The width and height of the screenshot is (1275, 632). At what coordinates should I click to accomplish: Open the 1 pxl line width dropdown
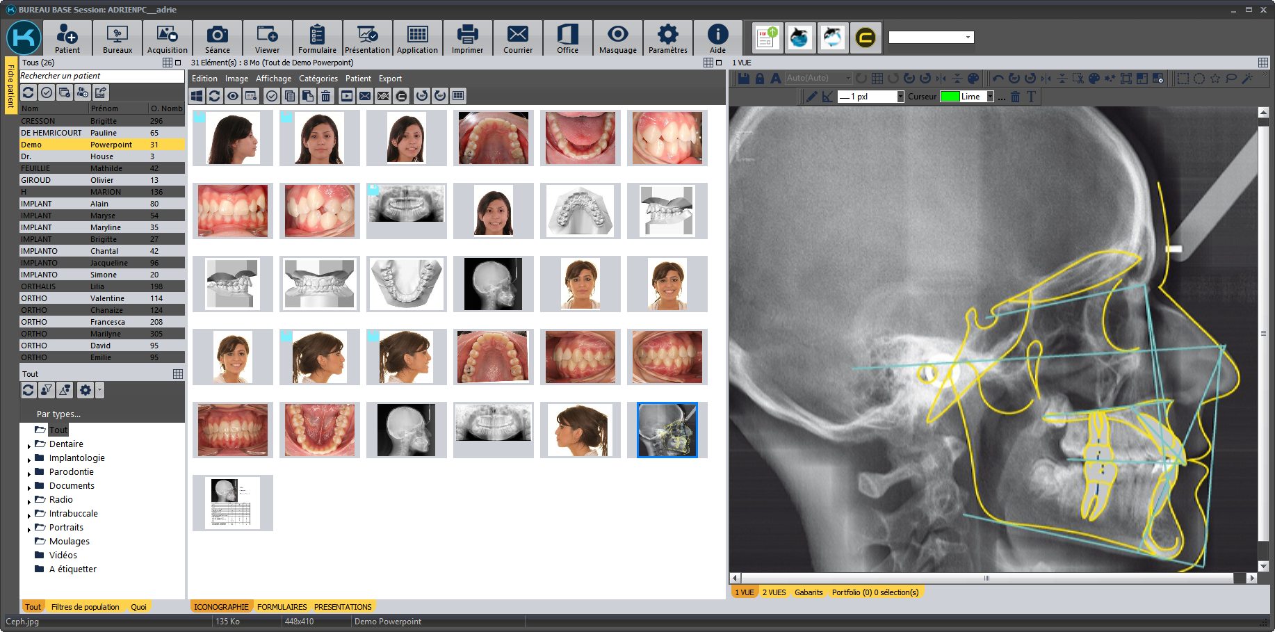[x=900, y=97]
